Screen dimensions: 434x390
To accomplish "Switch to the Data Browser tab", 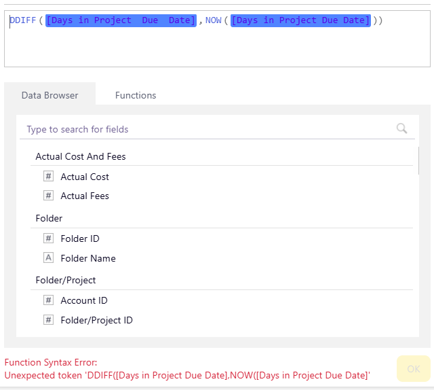I will [50, 95].
